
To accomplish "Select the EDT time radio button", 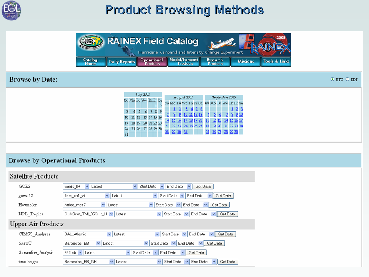I will pyautogui.click(x=347, y=79).
